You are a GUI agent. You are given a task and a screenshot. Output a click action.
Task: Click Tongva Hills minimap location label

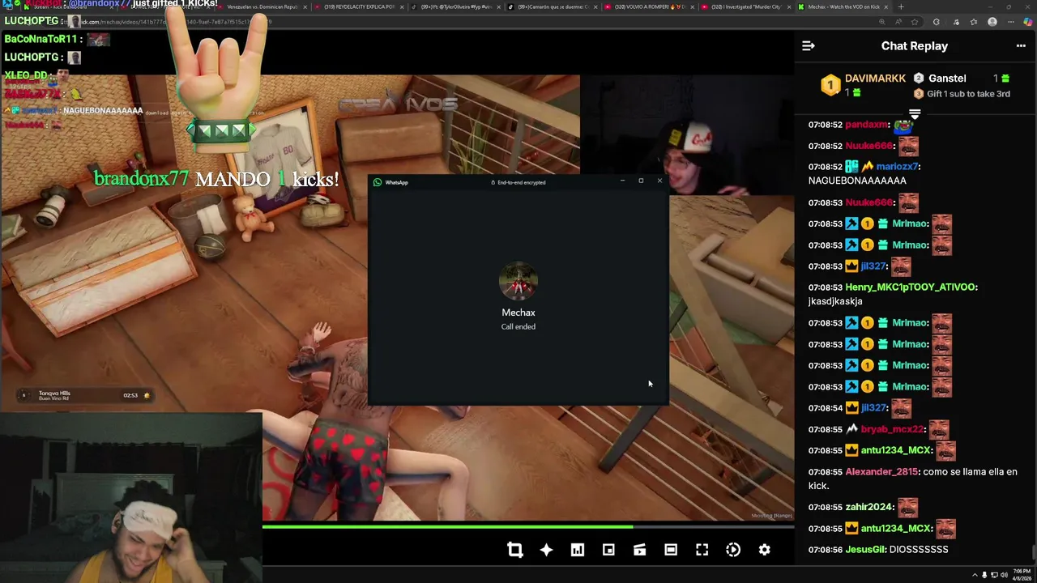point(54,395)
